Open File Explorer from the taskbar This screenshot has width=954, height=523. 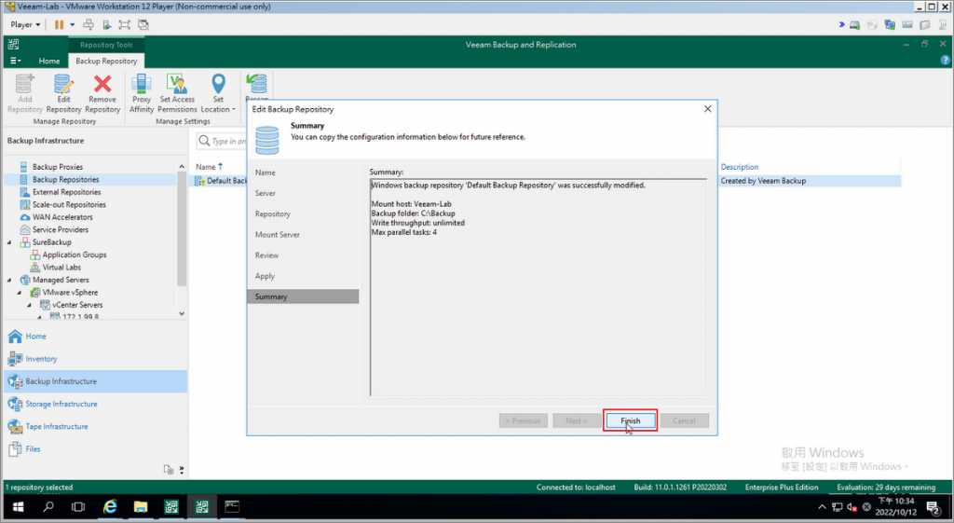(x=141, y=506)
